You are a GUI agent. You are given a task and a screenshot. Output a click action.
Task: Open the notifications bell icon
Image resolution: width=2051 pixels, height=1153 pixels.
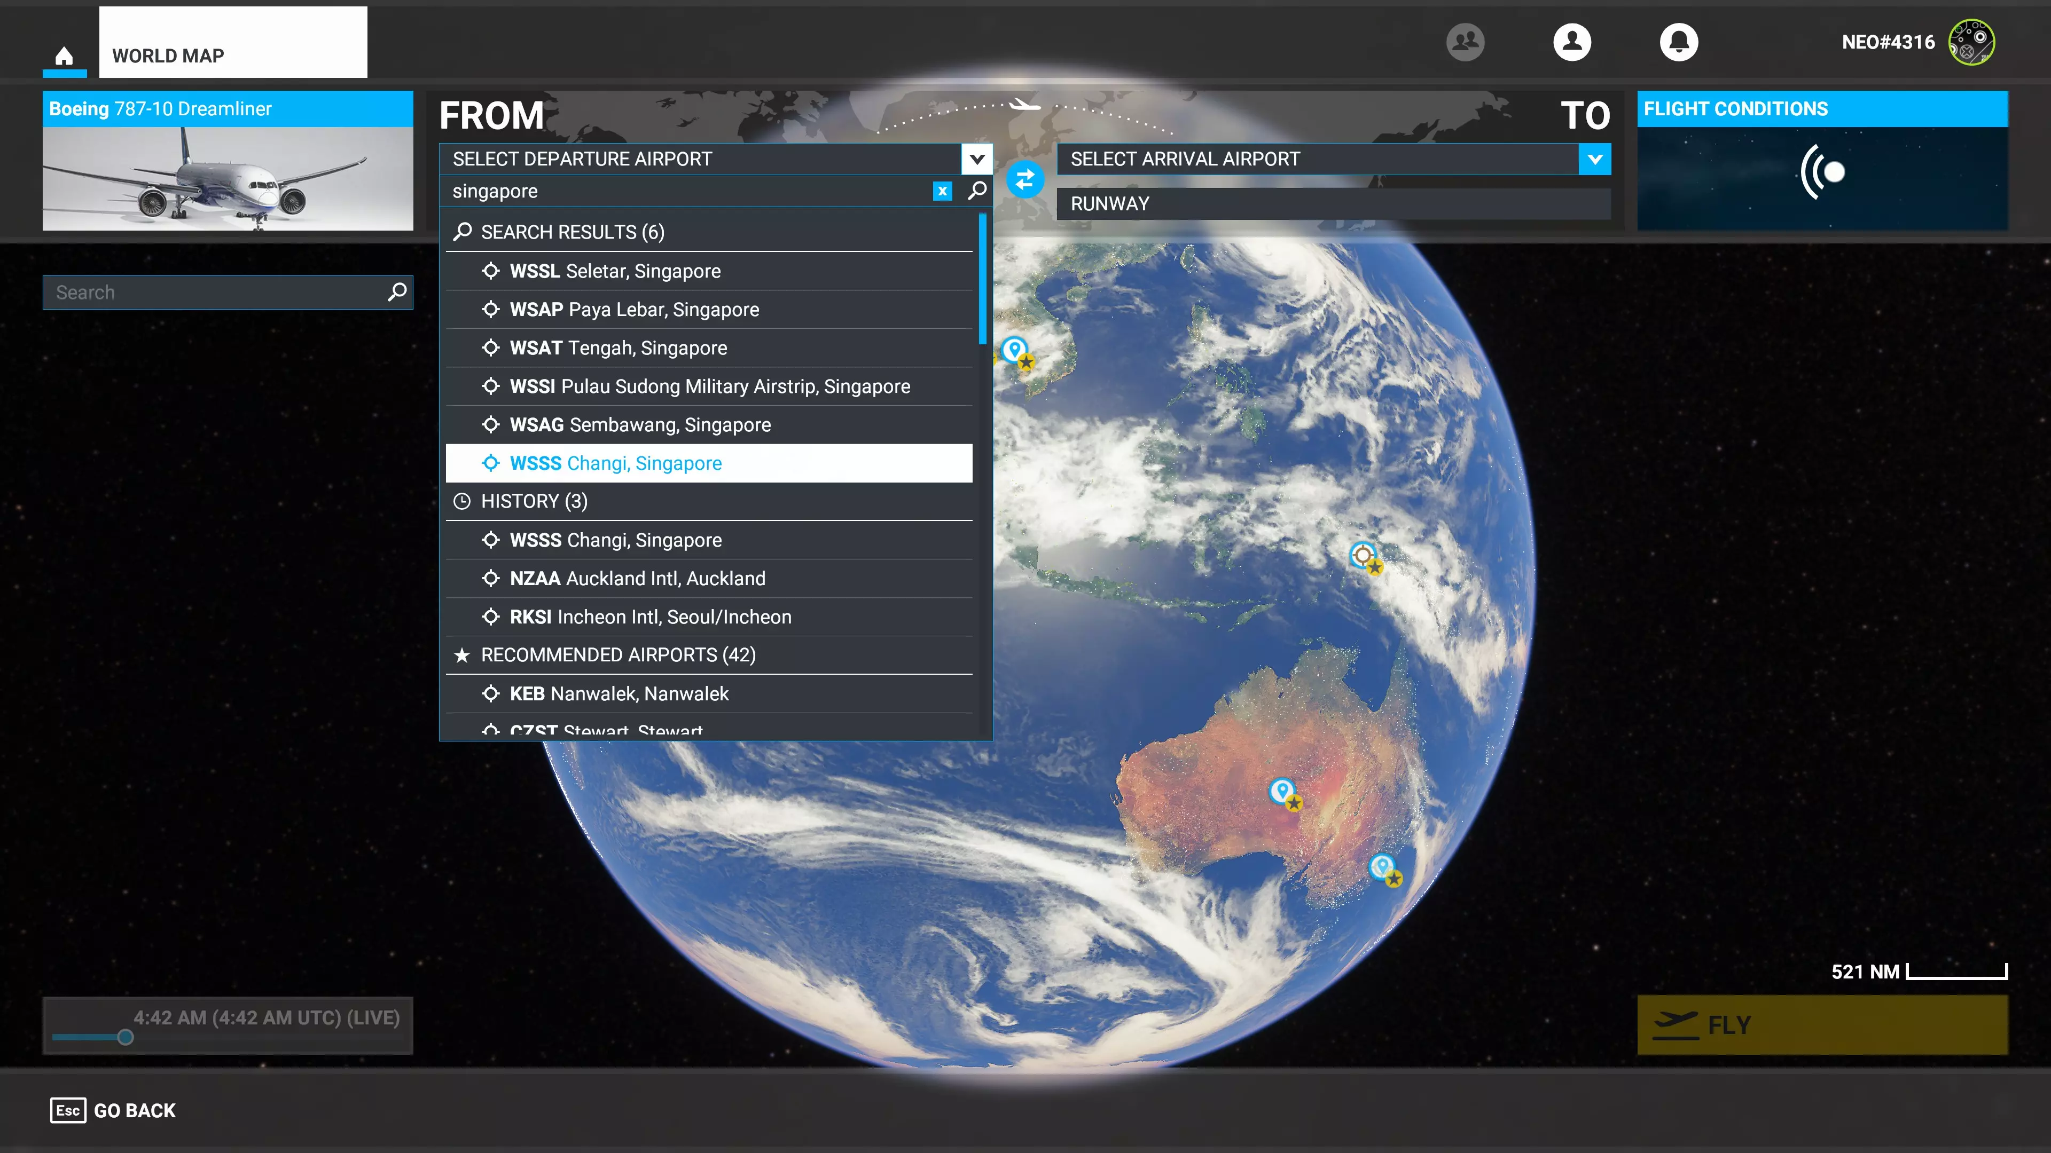[x=1678, y=42]
